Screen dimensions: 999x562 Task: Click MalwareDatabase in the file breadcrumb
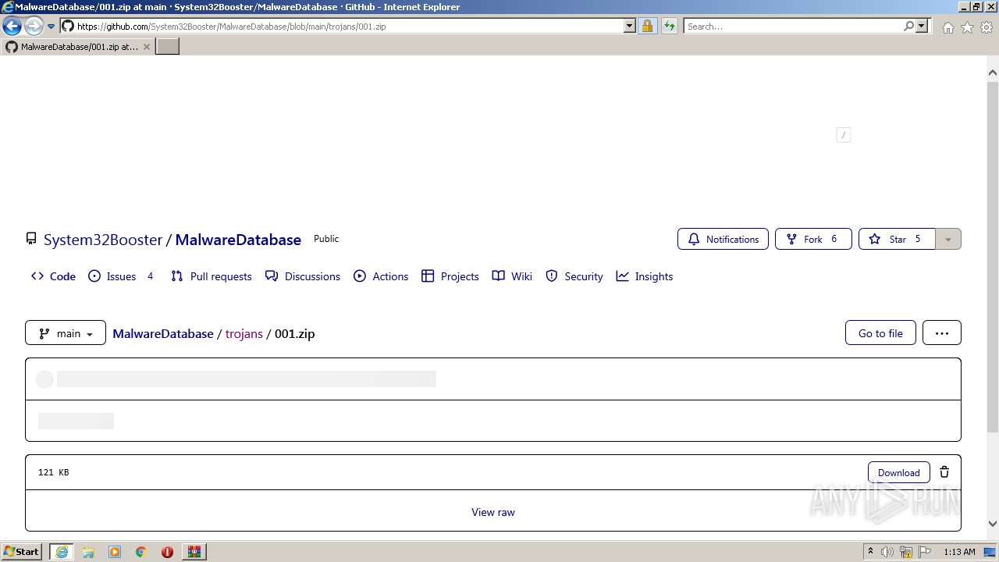pos(163,333)
